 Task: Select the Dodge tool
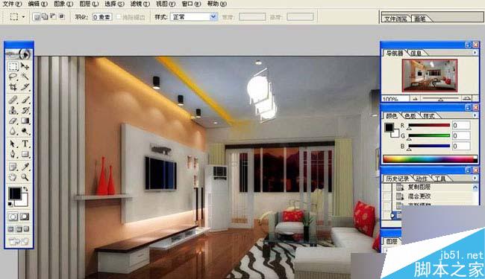click(x=25, y=131)
